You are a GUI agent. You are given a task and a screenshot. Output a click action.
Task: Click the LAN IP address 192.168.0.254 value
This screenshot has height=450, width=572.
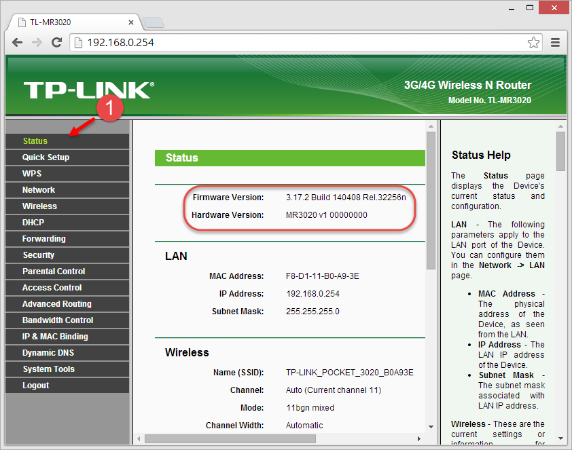[x=312, y=294]
